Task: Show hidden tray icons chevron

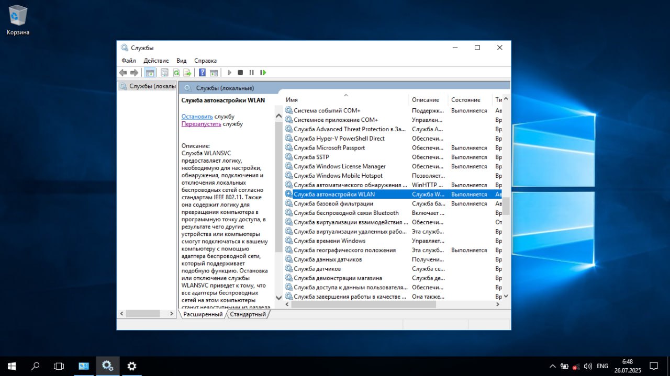Action: tap(553, 366)
